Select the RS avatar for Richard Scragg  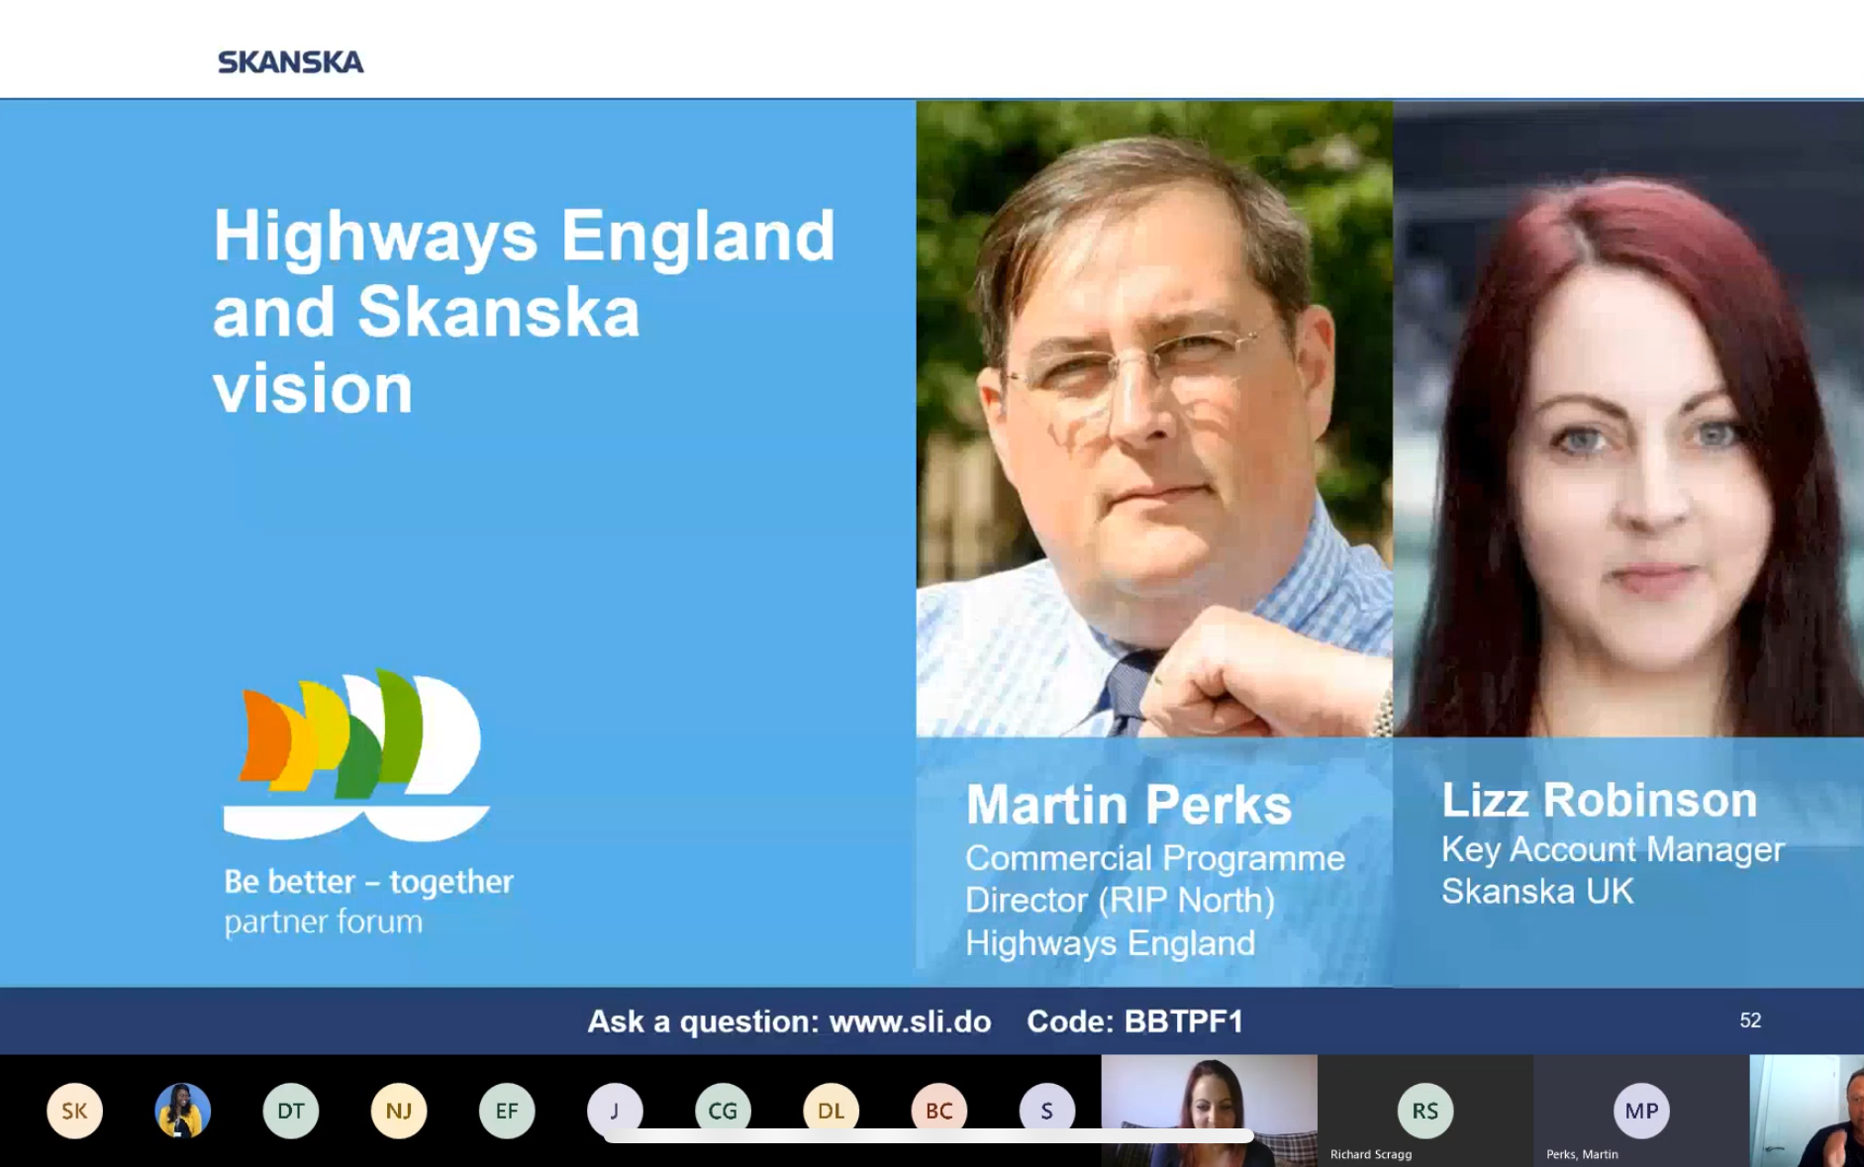(1424, 1111)
